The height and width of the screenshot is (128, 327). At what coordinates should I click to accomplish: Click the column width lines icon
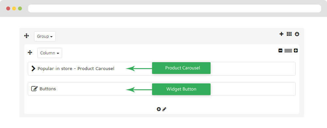point(288,50)
